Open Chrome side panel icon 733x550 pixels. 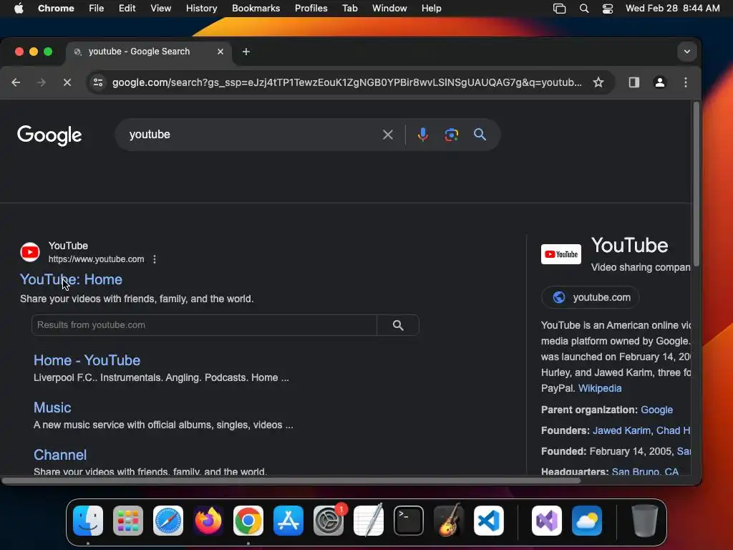634,82
